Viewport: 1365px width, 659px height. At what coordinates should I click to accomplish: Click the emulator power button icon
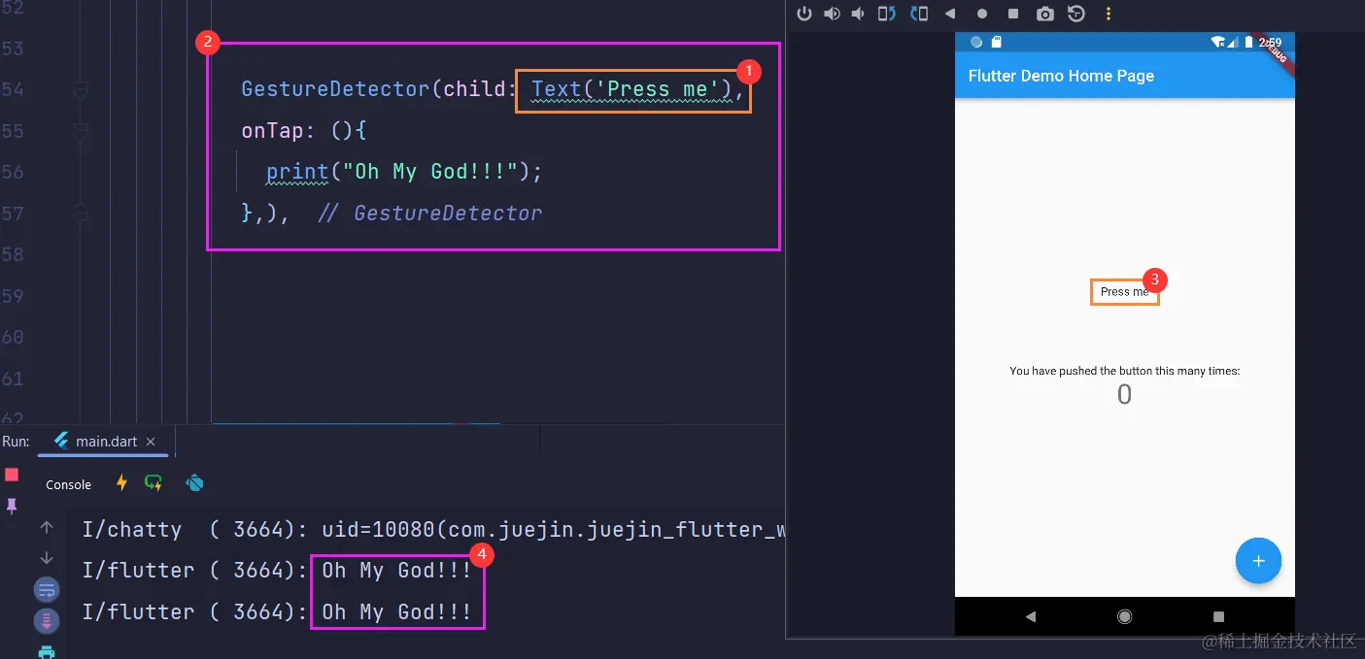pos(803,14)
